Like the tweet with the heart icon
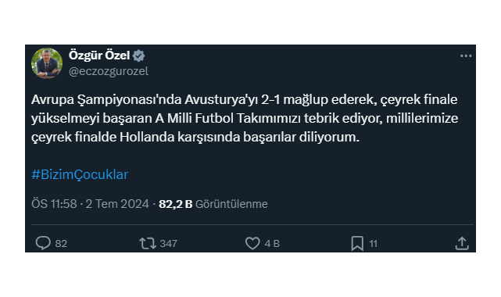Image resolution: width=501 pixels, height=297 pixels. [x=252, y=243]
